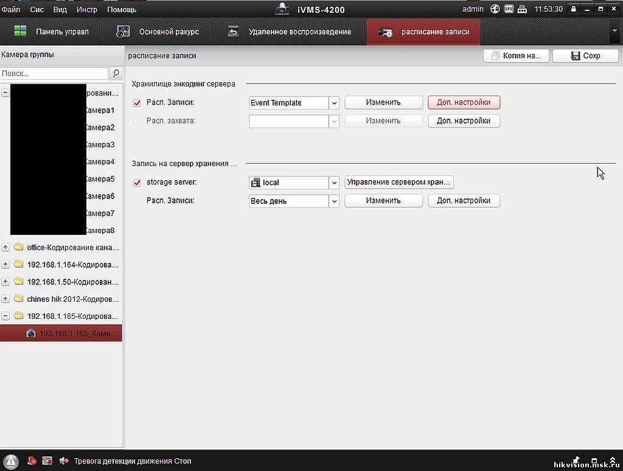Click the red alarm-clear icon in status bar
The width and height of the screenshot is (623, 471).
(32, 461)
